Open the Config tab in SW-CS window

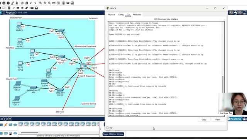pyautogui.click(x=121, y=15)
